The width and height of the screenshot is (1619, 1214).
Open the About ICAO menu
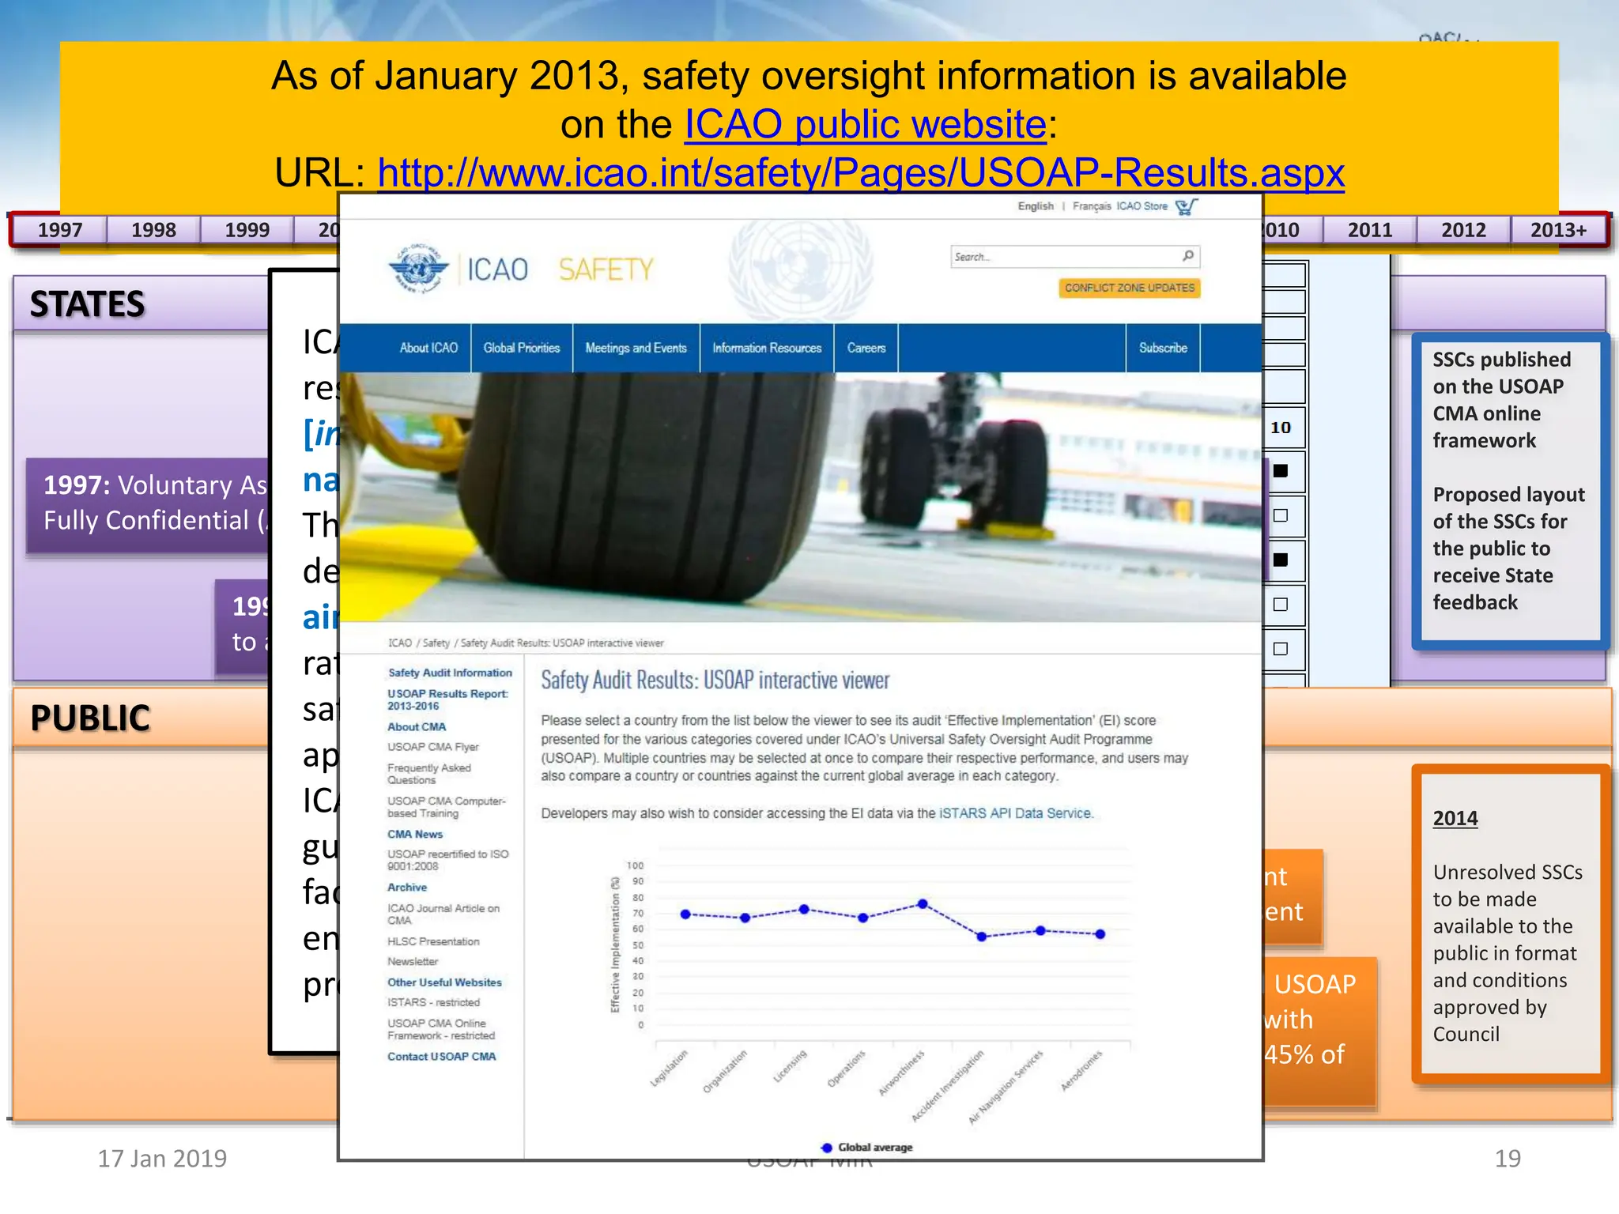coord(428,348)
